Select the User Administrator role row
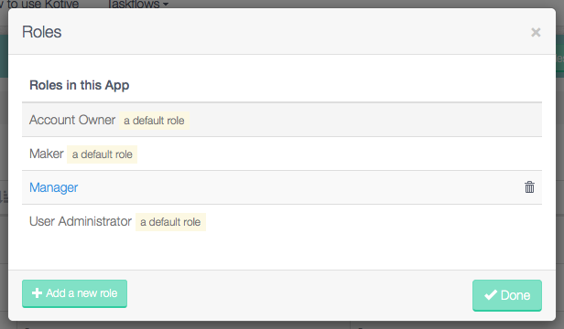The image size is (564, 329). [x=282, y=221]
